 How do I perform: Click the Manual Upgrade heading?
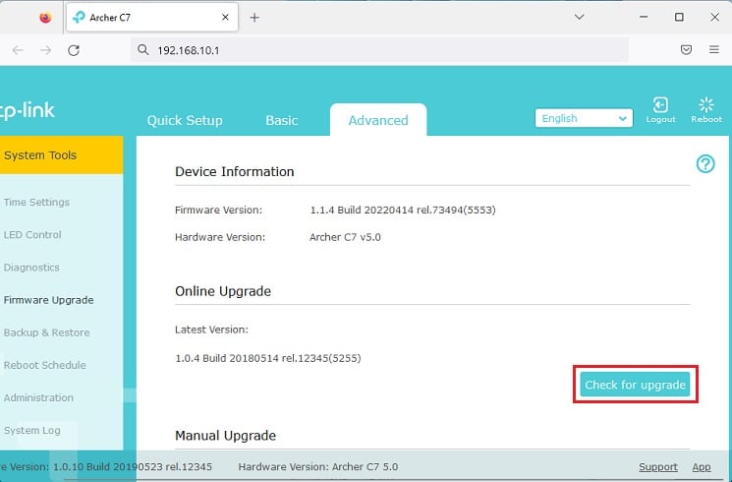(225, 436)
